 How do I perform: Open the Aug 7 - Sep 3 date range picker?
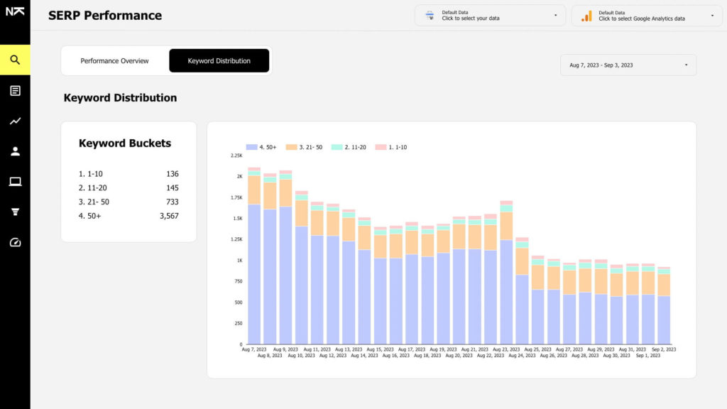point(628,65)
